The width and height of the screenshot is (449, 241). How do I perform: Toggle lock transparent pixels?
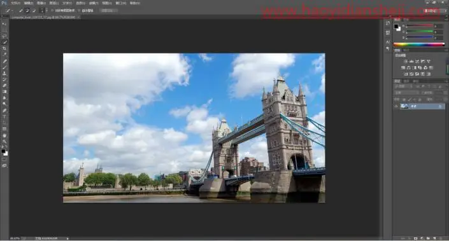(x=404, y=99)
